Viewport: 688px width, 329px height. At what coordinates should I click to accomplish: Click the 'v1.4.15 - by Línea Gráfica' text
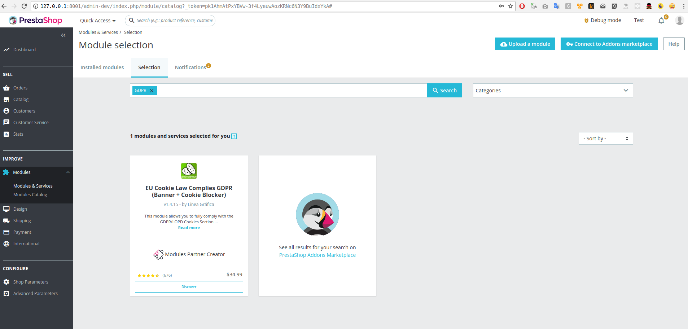click(x=189, y=205)
